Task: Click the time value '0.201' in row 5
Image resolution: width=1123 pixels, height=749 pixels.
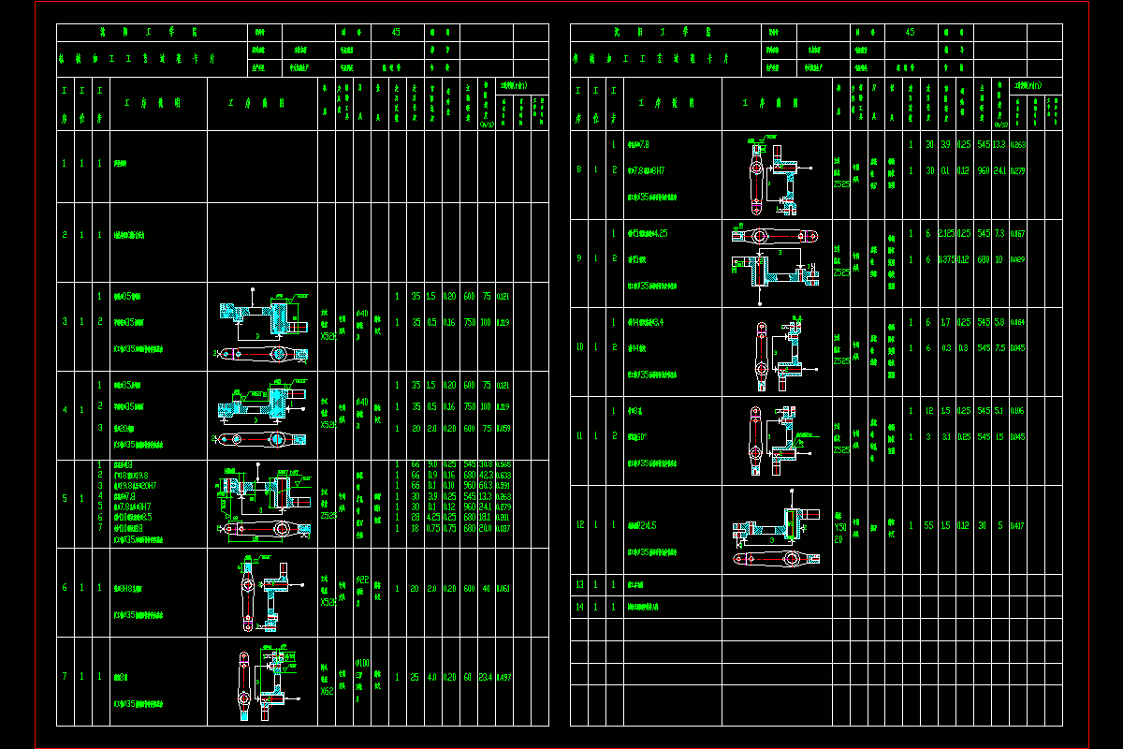Action: click(503, 516)
